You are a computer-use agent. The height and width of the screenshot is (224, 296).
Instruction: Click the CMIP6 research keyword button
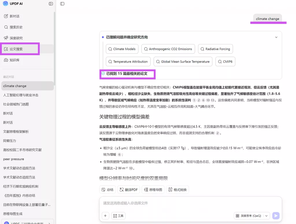[x=225, y=61]
